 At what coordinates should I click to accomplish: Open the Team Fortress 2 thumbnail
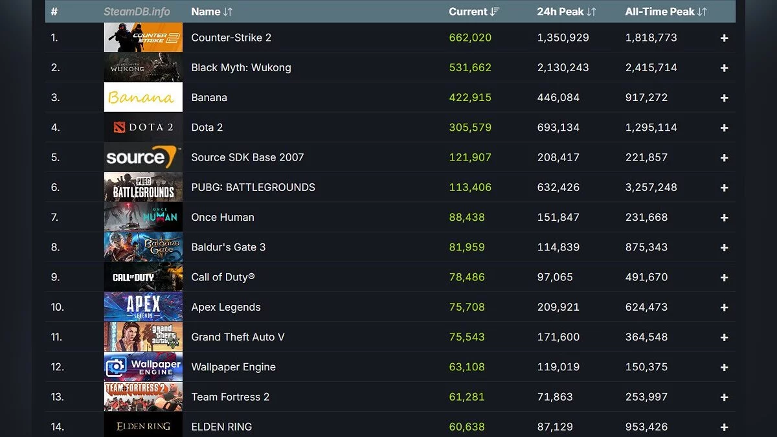[x=143, y=397]
